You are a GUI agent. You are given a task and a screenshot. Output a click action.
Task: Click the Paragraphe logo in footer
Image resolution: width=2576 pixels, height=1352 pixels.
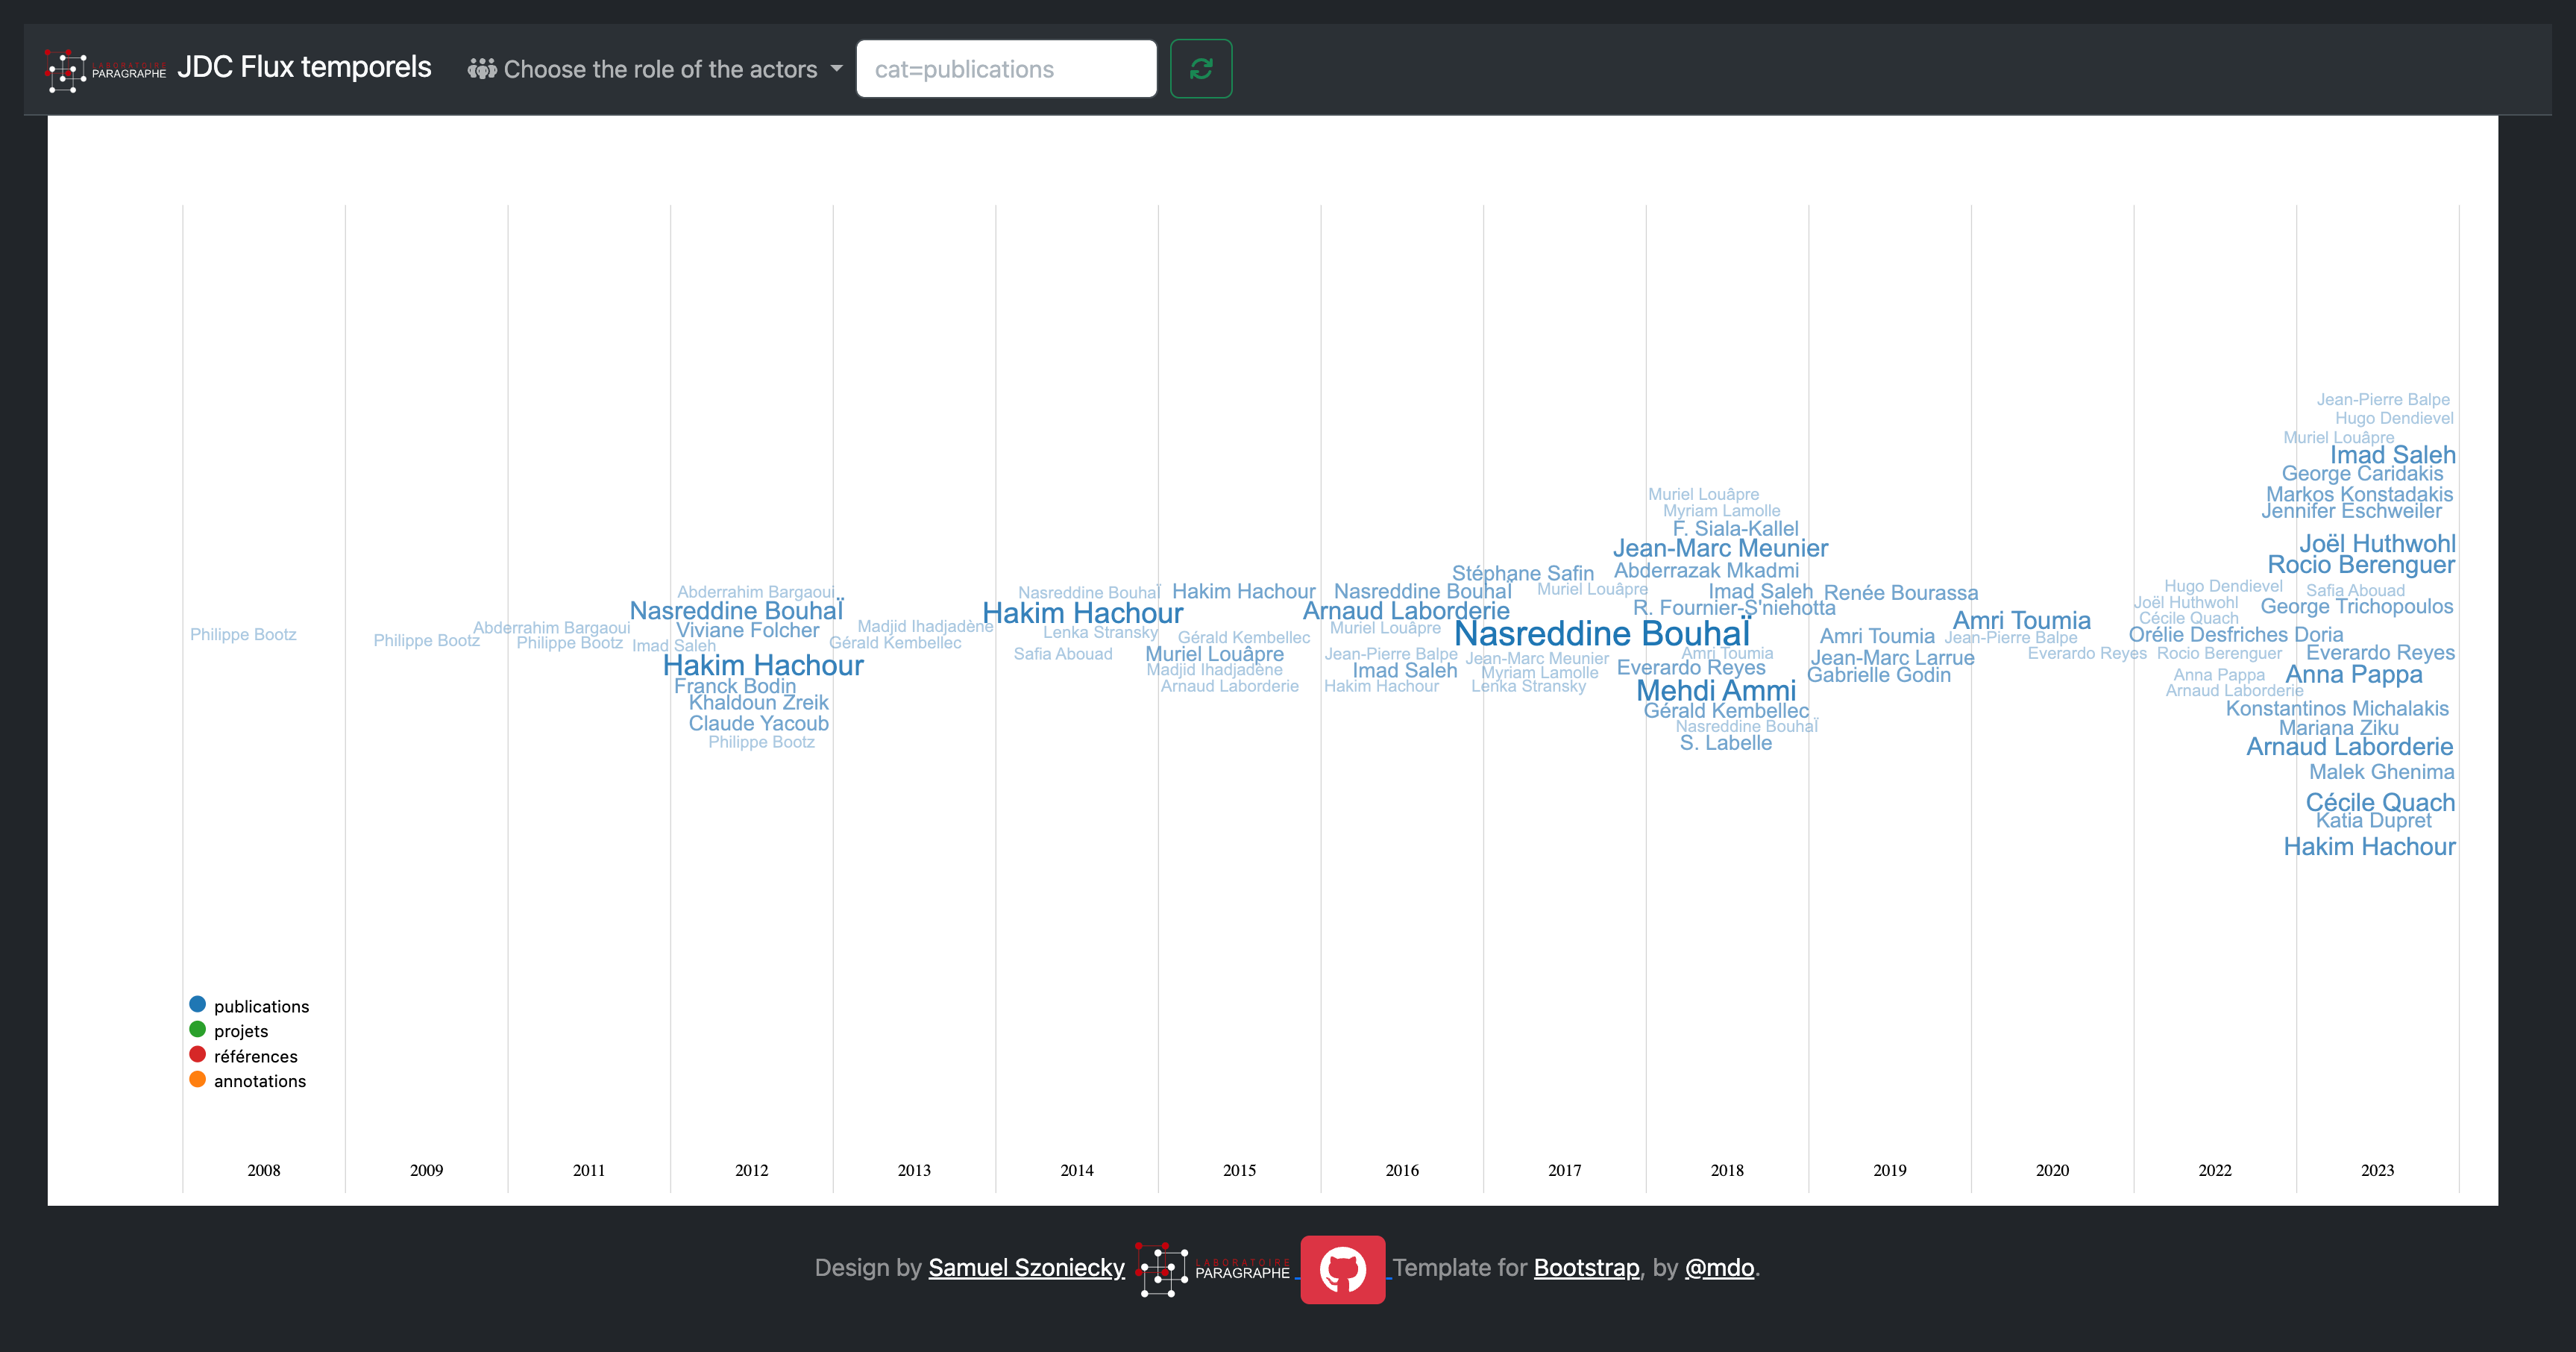pyautogui.click(x=1213, y=1269)
